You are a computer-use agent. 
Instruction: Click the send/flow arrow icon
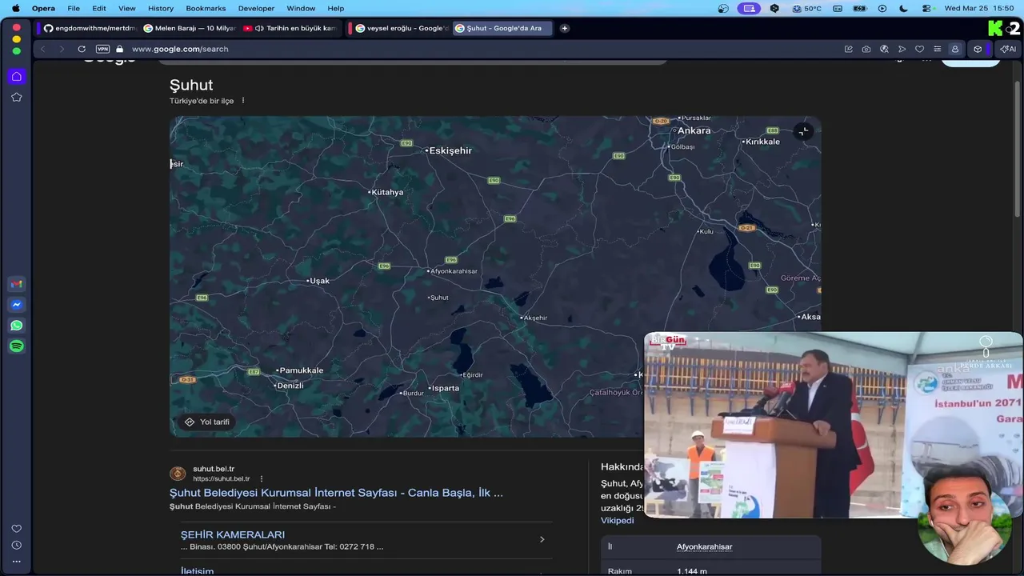point(902,49)
